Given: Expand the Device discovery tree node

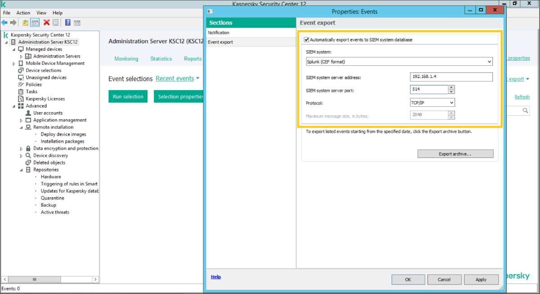Looking at the screenshot, I should (x=21, y=156).
